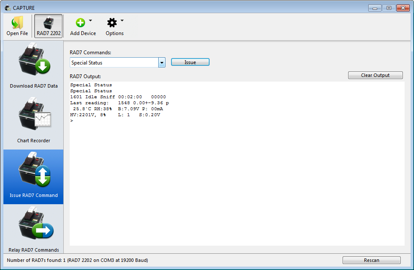Screen dimensions: 414x270
Task: Open the RAD7 Commands combo box arrow
Action: [162, 63]
